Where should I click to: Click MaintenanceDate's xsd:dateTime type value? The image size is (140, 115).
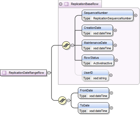[102, 48]
